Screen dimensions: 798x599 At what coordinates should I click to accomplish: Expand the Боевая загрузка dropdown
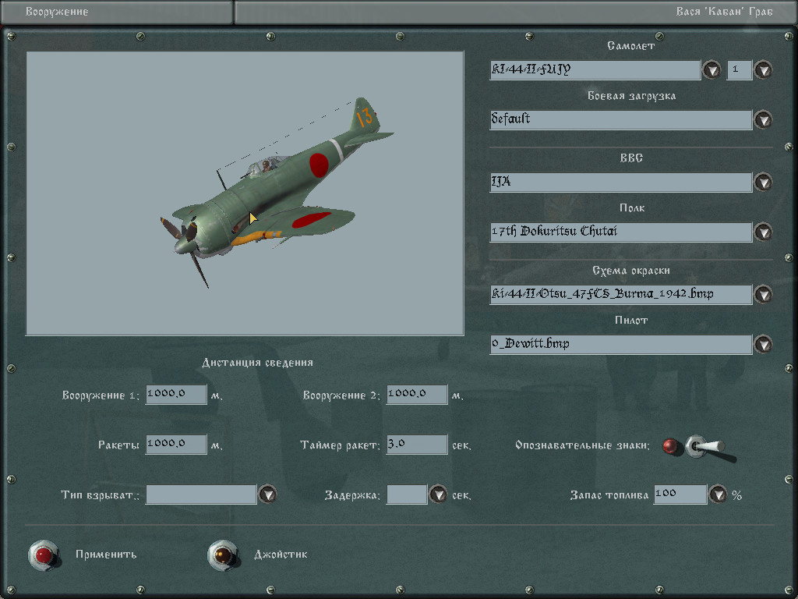coord(763,120)
